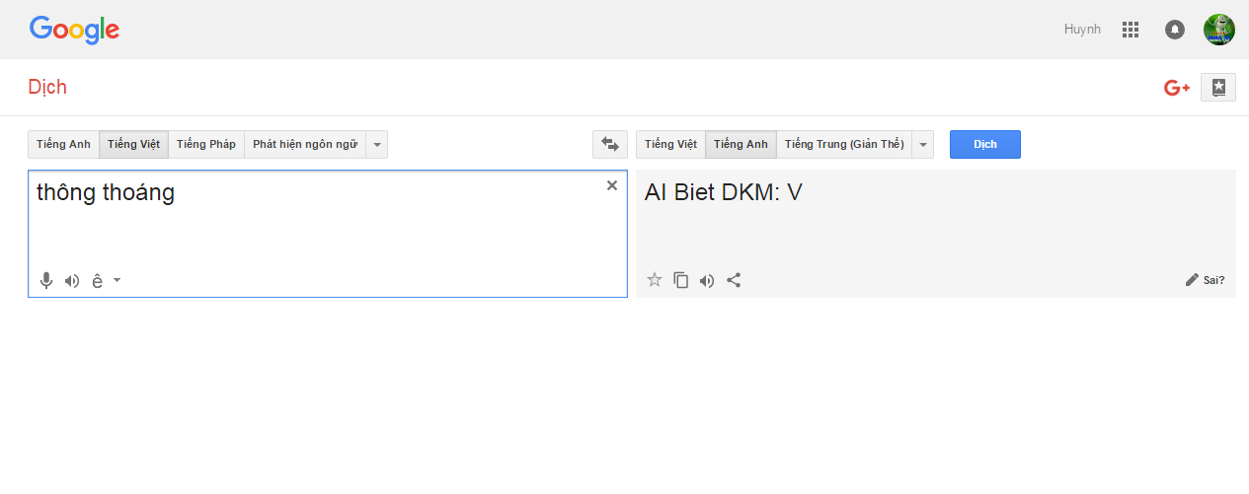Select Tiếng Anh as source language
This screenshot has width=1249, height=494.
63,145
